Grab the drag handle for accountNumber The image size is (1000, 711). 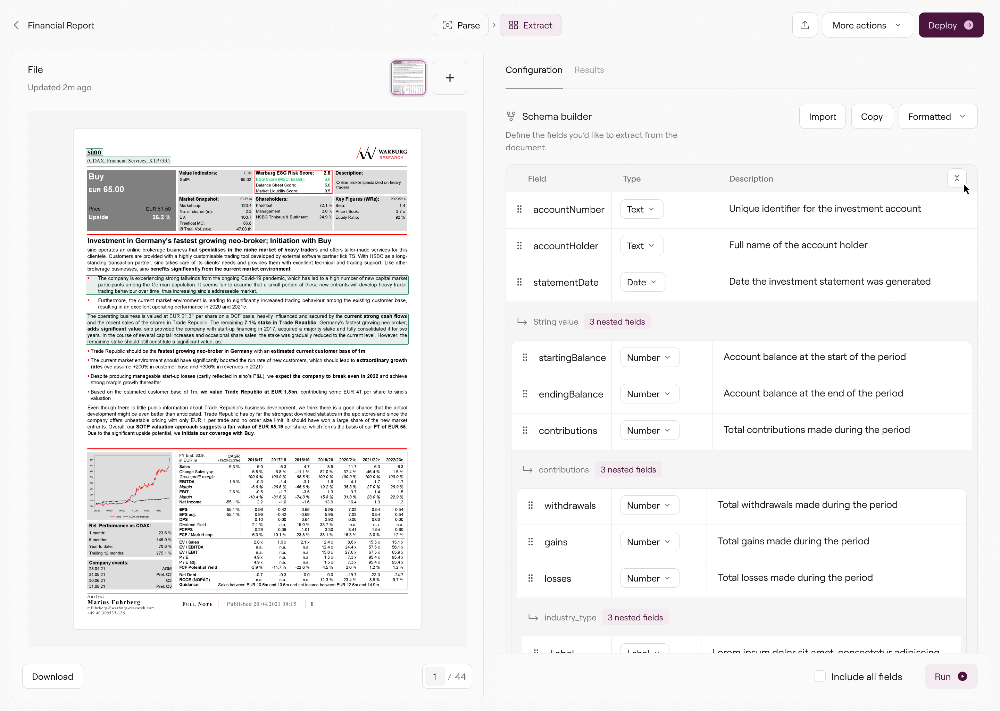click(x=519, y=209)
